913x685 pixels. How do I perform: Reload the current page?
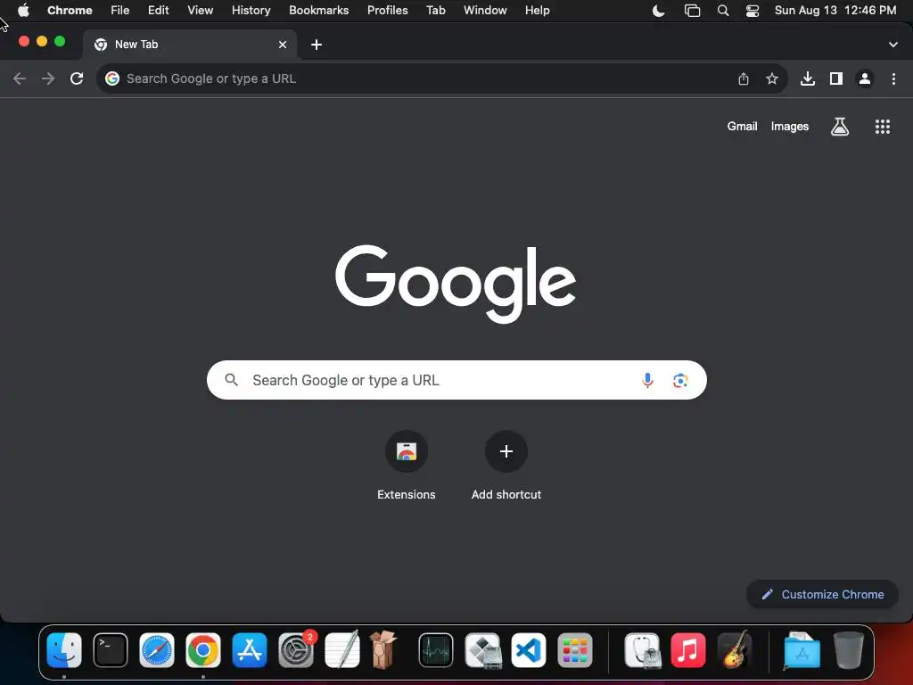[77, 78]
